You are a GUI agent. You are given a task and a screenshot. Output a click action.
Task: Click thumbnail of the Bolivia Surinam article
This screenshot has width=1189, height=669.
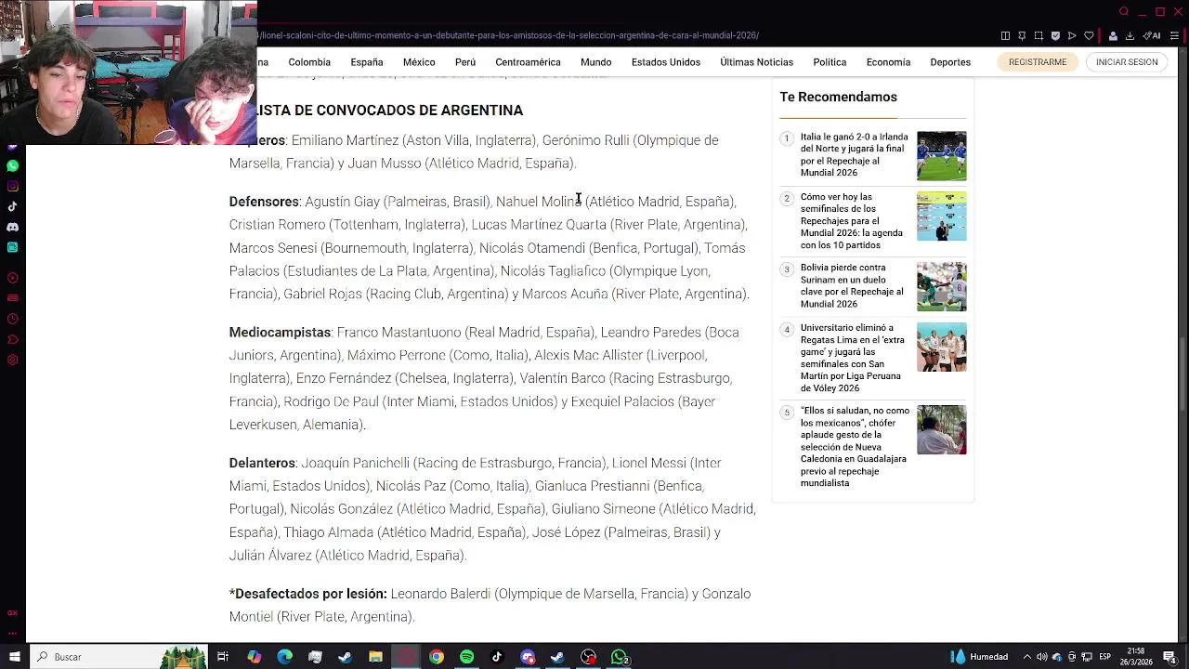pyautogui.click(x=941, y=287)
